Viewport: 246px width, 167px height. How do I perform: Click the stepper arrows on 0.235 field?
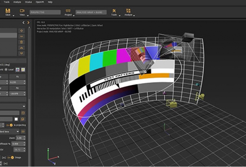tap(25, 82)
